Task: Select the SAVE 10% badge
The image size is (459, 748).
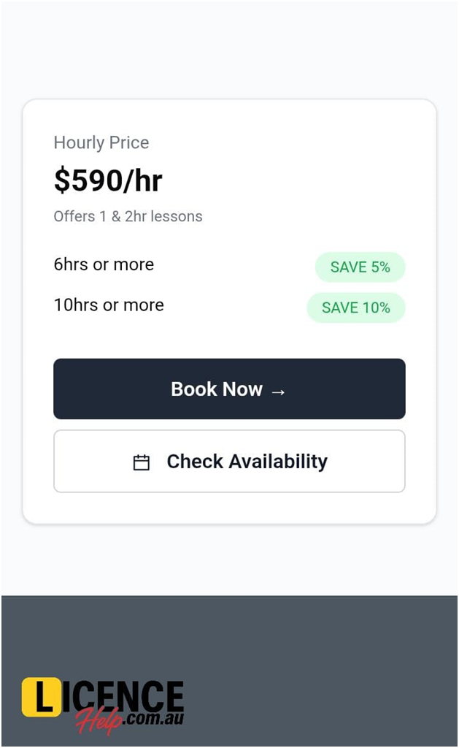Action: coord(355,308)
